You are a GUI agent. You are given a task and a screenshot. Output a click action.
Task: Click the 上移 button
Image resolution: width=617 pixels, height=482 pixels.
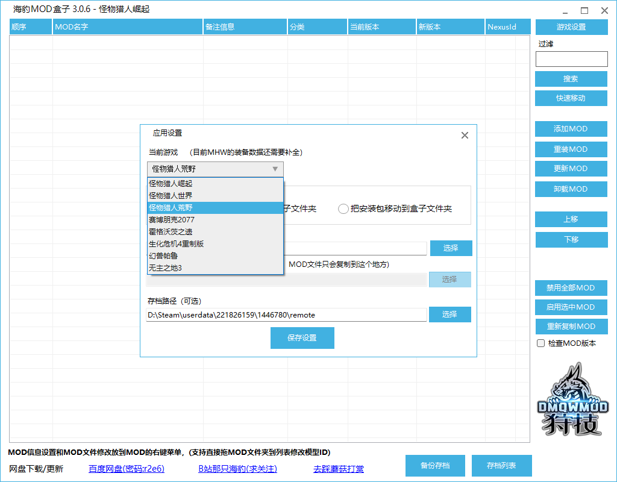tap(571, 219)
